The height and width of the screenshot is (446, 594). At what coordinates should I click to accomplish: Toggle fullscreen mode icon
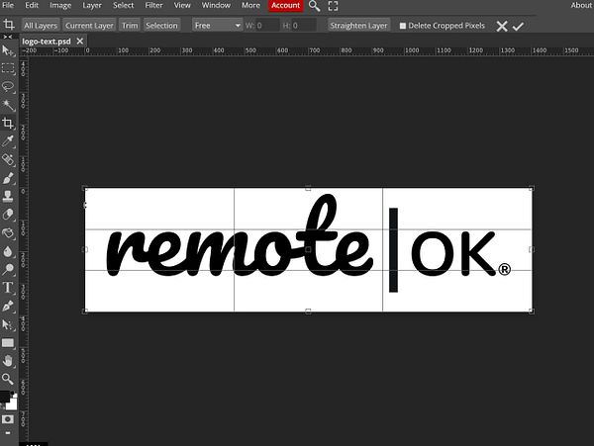click(333, 6)
